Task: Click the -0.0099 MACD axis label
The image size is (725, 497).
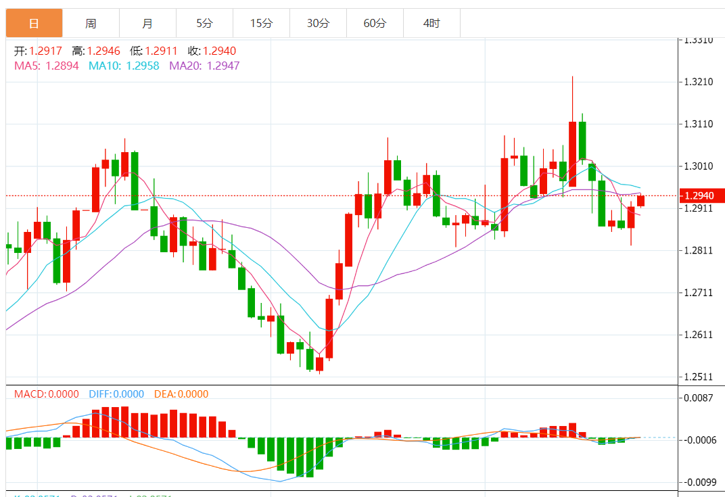Action: coord(699,482)
